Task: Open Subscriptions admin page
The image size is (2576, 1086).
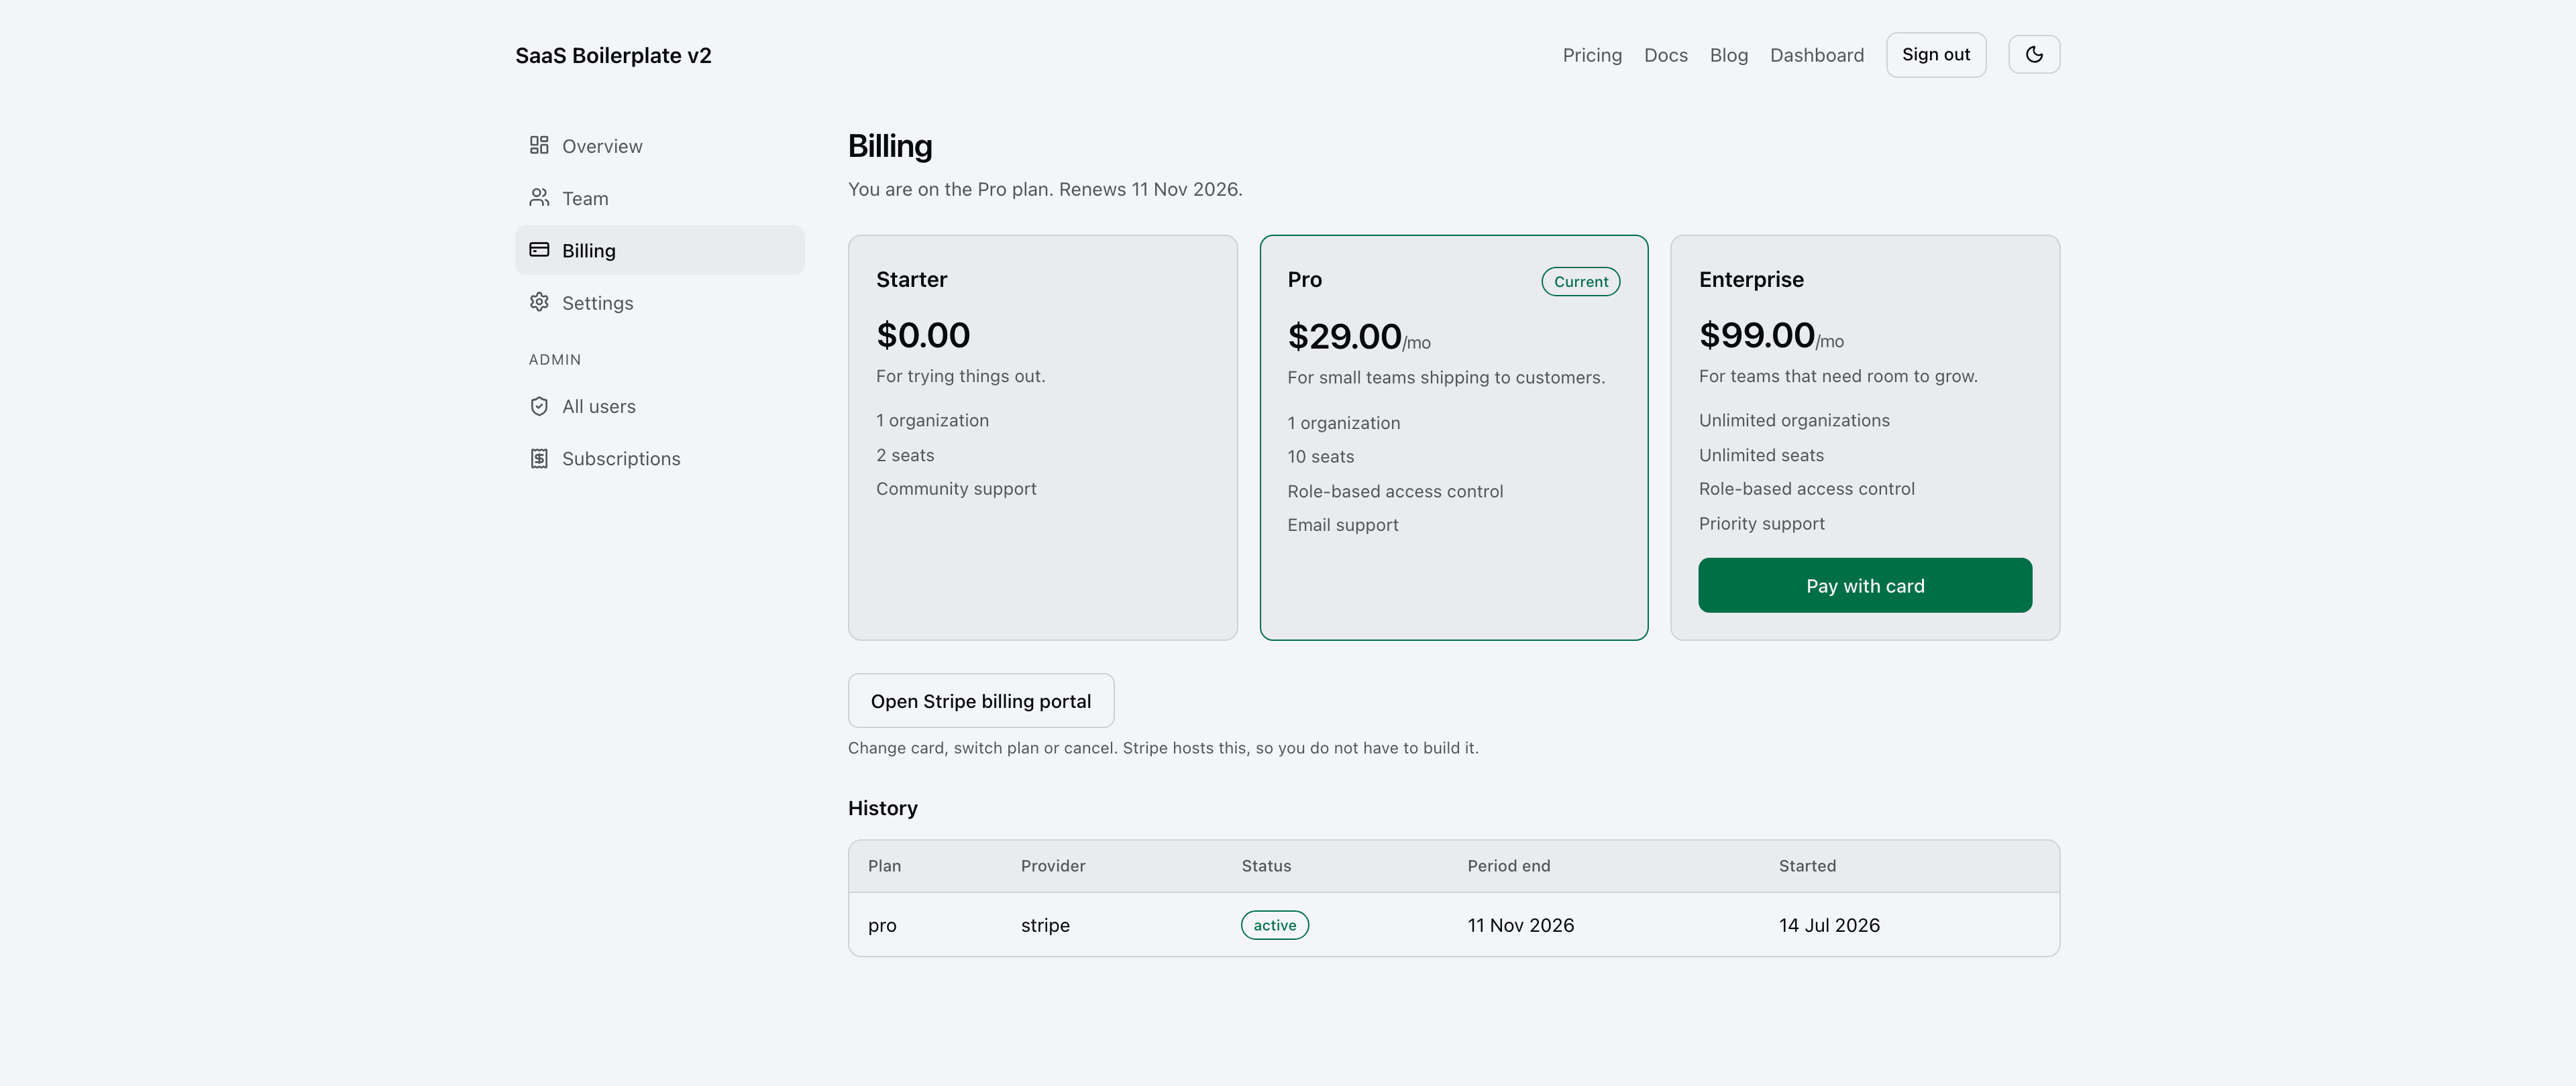Action: click(x=660, y=459)
